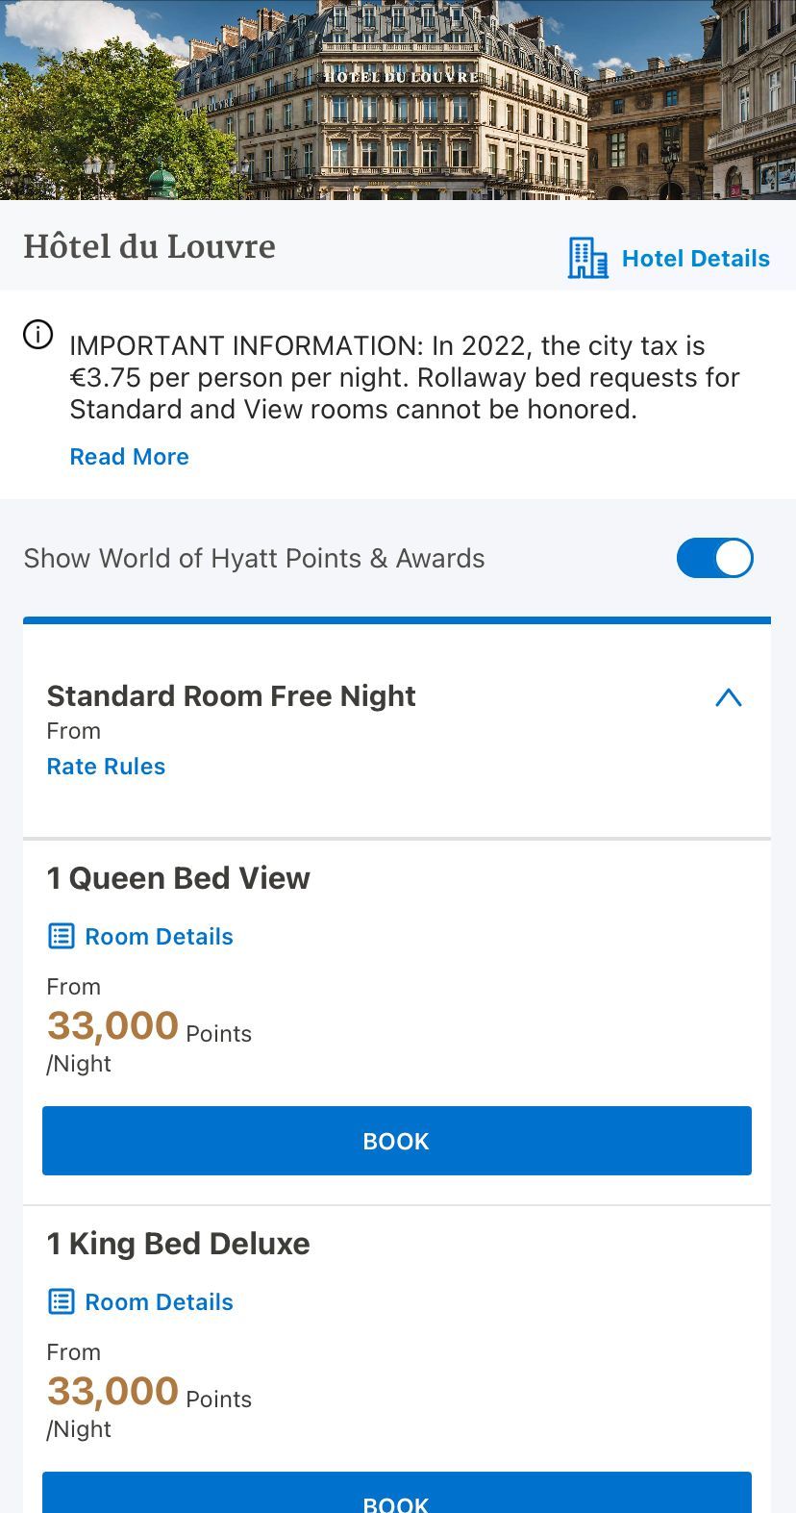Toggle Show World of Hyatt Points & Awards
796x1513 pixels.
(714, 558)
